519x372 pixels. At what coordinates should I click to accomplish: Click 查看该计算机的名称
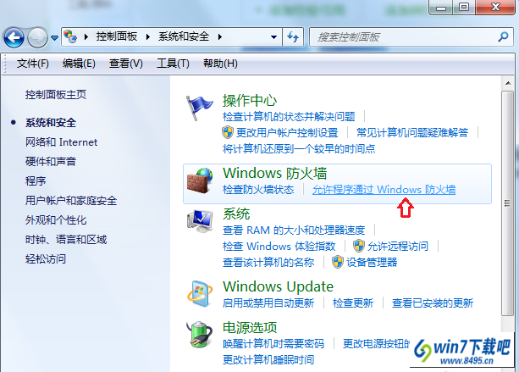[268, 263]
